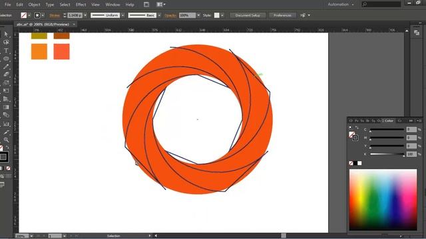Viewport: 426px width, 239px height.
Task: Collapse the Color panel double-arrow
Action: click(411, 121)
